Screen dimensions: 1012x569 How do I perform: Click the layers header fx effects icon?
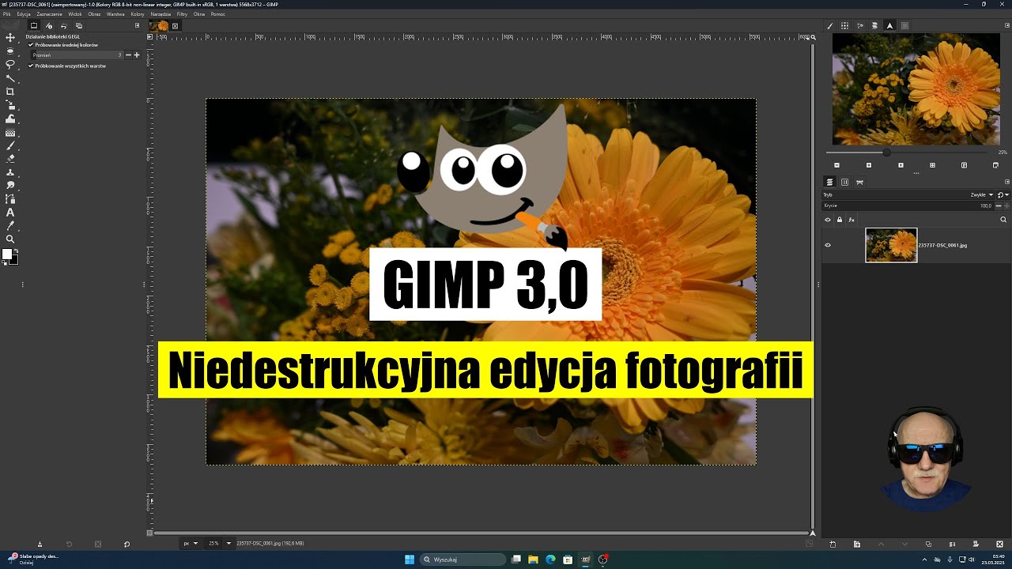[x=852, y=220]
